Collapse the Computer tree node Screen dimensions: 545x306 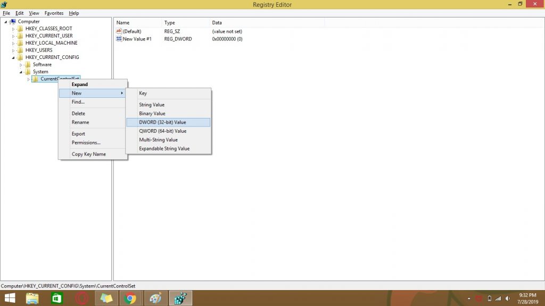click(5, 22)
